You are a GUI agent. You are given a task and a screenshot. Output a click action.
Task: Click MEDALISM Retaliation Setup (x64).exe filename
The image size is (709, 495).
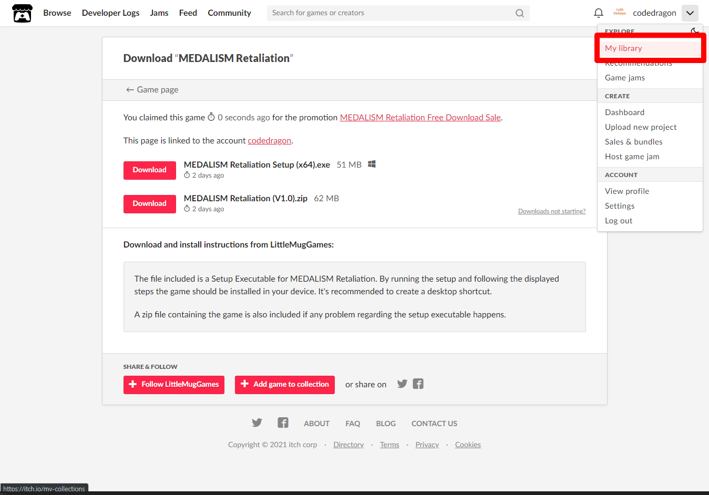coord(257,165)
